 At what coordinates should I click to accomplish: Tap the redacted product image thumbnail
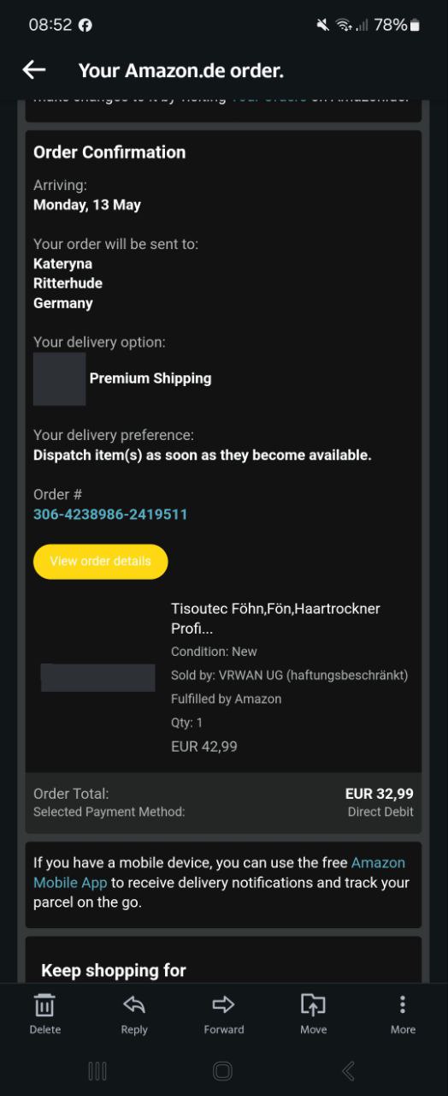click(98, 677)
